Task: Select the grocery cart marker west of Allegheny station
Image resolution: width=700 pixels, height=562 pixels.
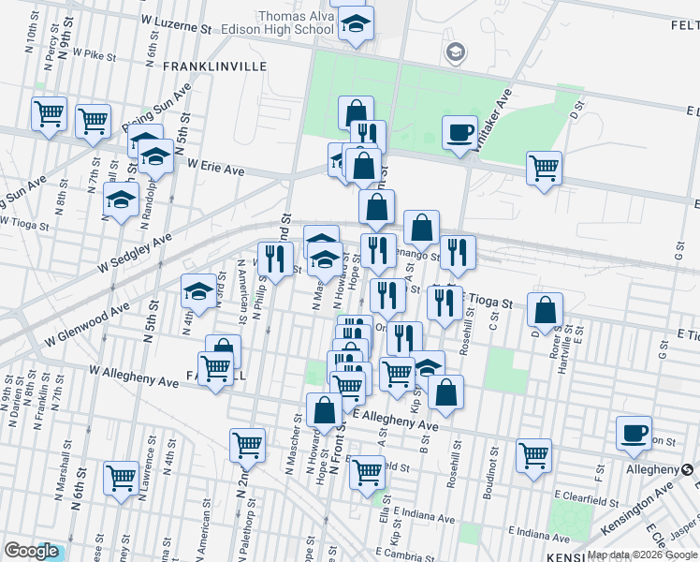Action: pos(534,456)
